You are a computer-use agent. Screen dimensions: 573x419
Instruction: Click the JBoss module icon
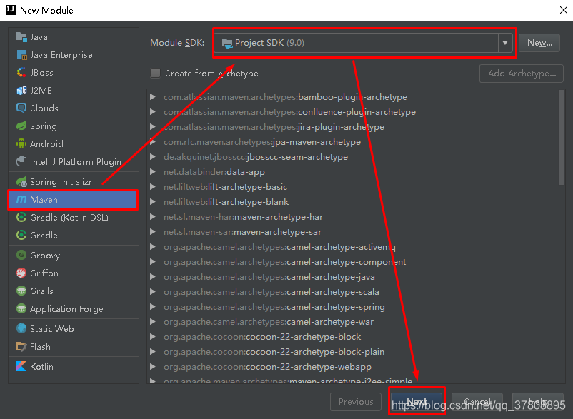(x=21, y=73)
